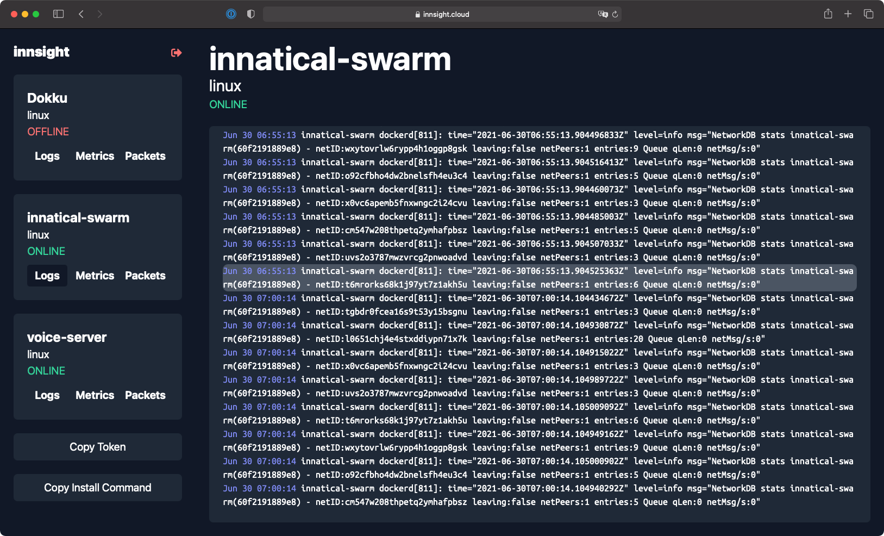Open Logs for voice-server
The image size is (884, 536).
[x=47, y=395]
